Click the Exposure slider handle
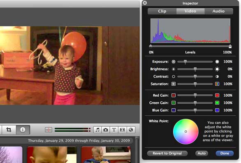The width and height of the screenshot is (241, 163). [x=185, y=62]
